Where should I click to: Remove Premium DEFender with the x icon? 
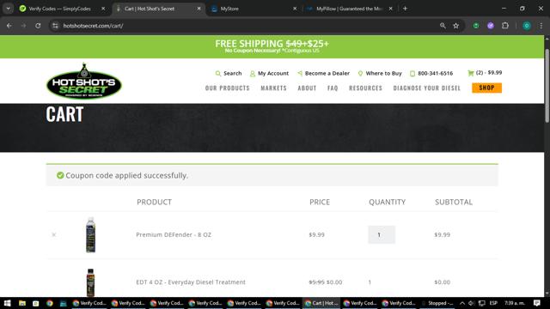(53, 234)
